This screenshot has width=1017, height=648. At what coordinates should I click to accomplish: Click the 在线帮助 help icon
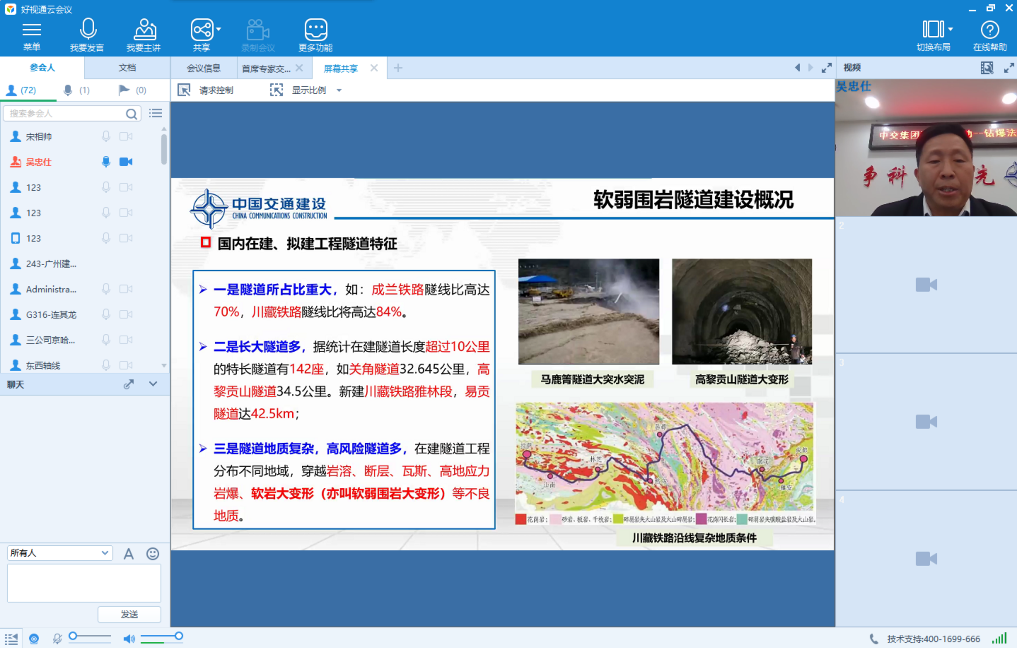989,29
